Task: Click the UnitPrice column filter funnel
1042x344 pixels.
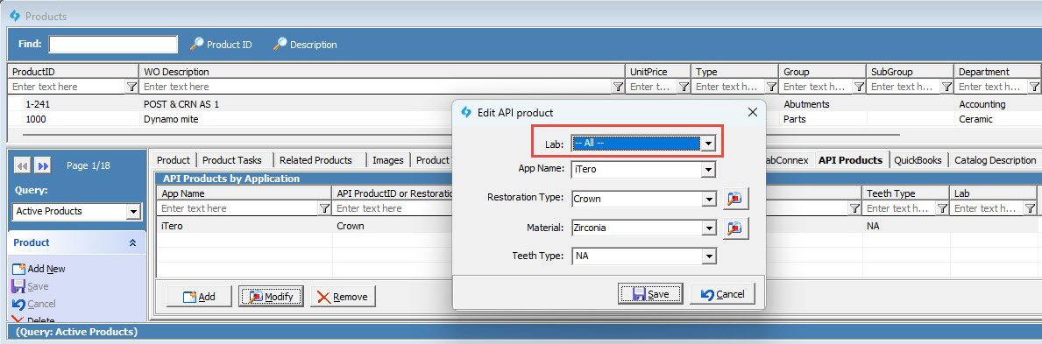Action: pos(684,87)
